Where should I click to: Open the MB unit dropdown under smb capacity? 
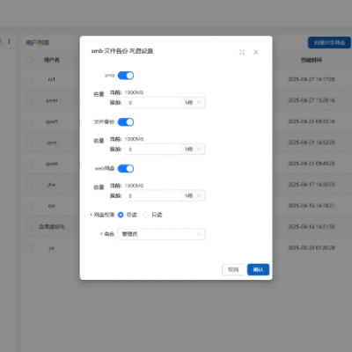click(193, 103)
